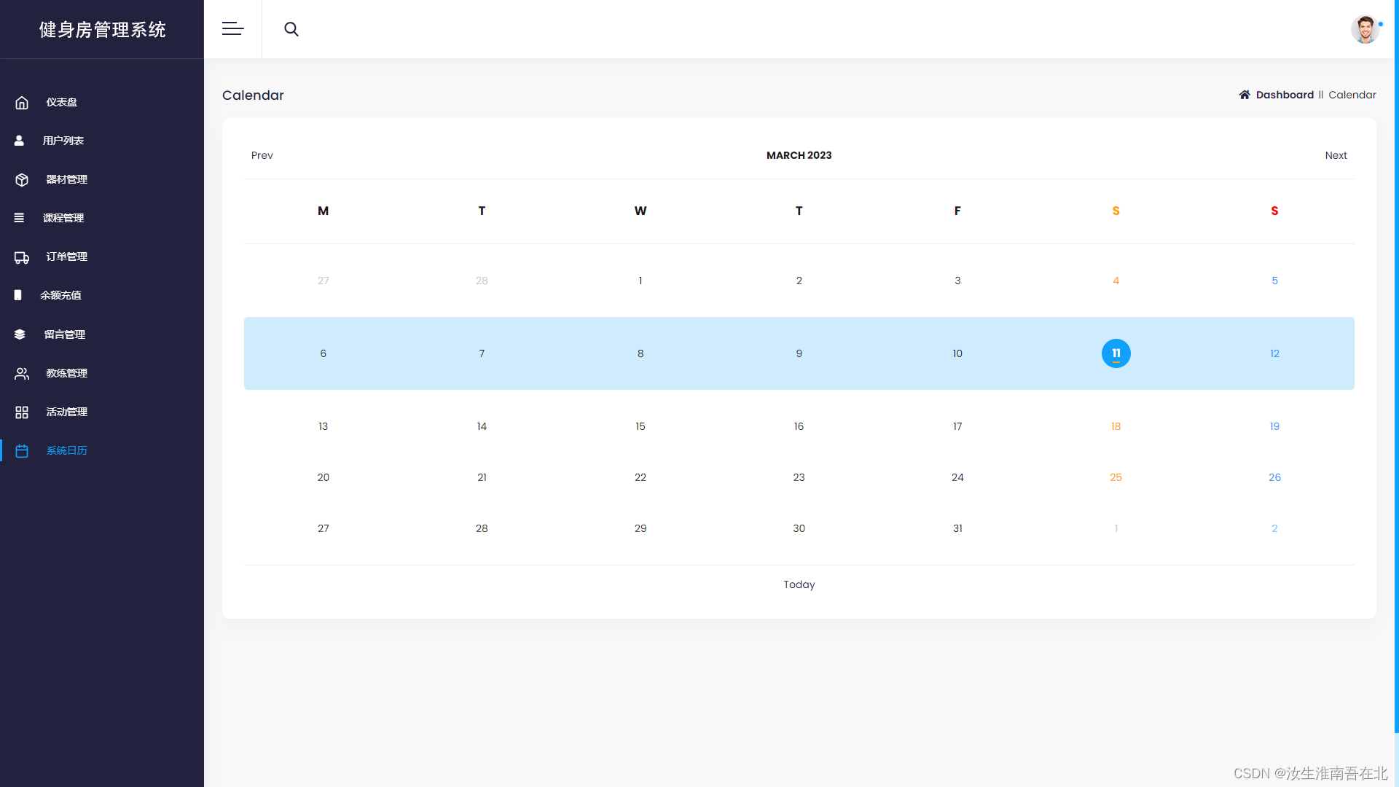Click the grid icon for 活动管理
This screenshot has height=787, width=1399.
point(22,412)
